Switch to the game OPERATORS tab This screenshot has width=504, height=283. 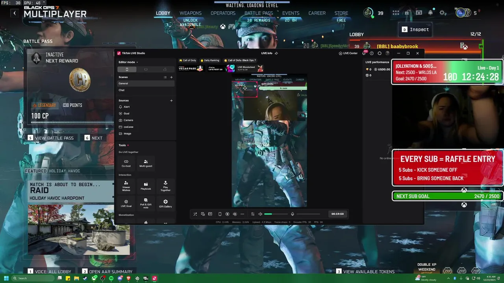click(223, 13)
